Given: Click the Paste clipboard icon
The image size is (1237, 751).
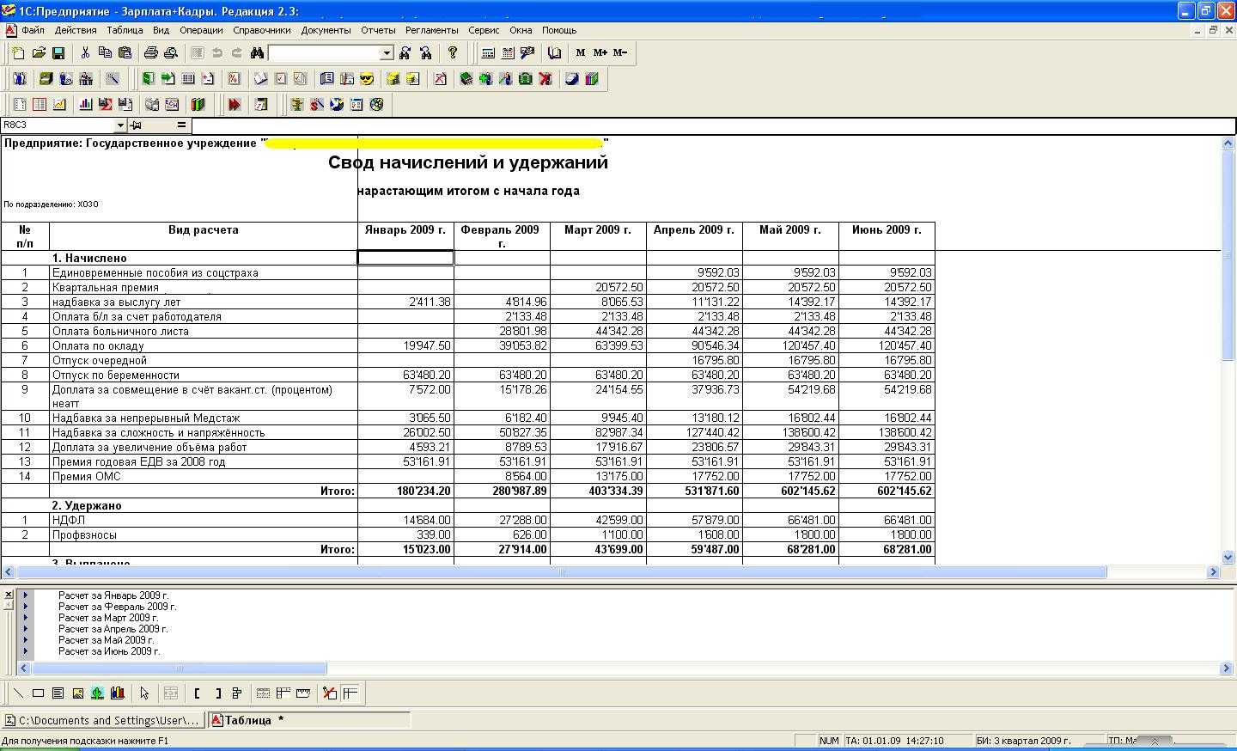Looking at the screenshot, I should 125,53.
